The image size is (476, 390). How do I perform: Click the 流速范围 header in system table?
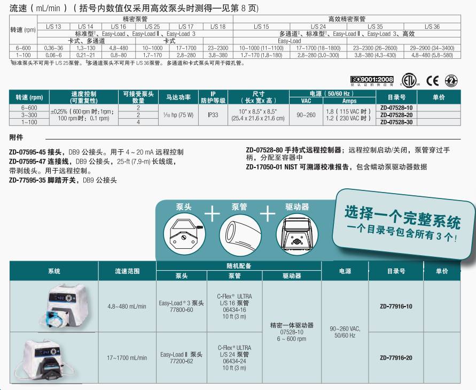point(127,271)
